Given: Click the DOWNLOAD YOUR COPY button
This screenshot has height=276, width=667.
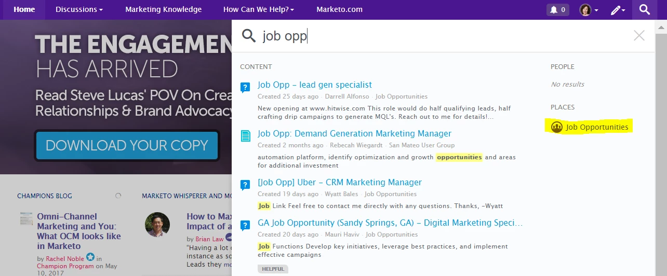Looking at the screenshot, I should pyautogui.click(x=127, y=145).
